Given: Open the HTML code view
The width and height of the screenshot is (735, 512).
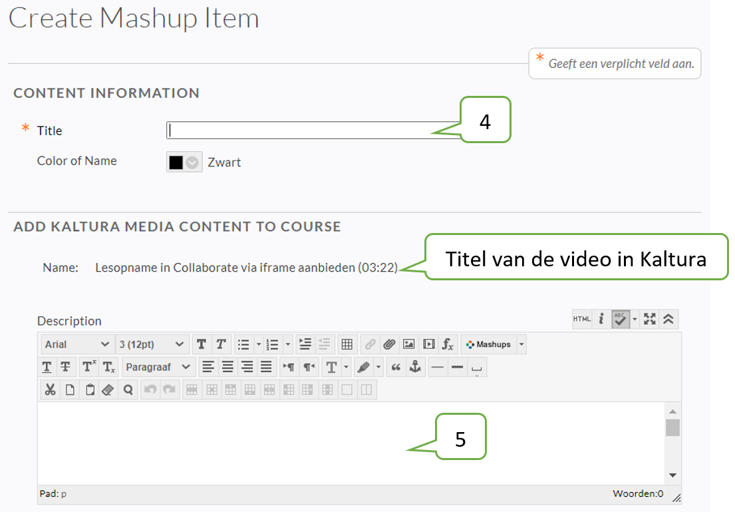Looking at the screenshot, I should click(x=582, y=319).
